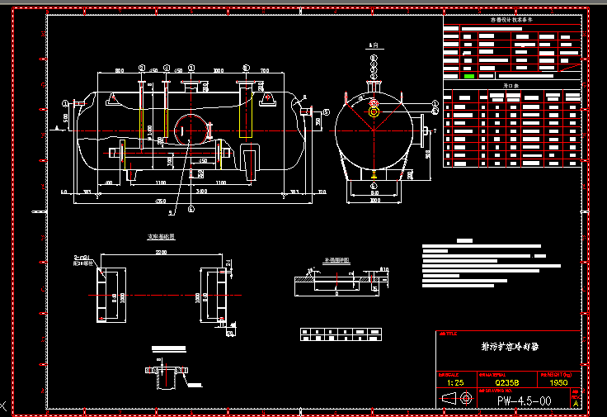The height and width of the screenshot is (417, 607).
Task: Click the left lifting lug on the vessel
Action: click(112, 99)
